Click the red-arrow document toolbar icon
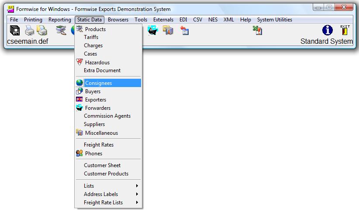This screenshot has height=210, width=359. pyautogui.click(x=185, y=31)
